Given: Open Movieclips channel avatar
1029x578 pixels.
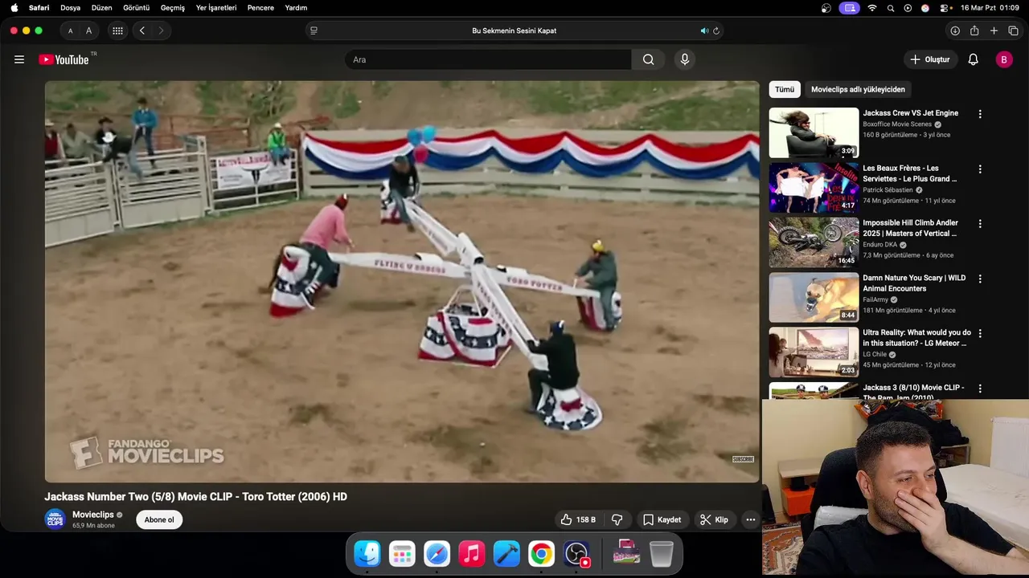Looking at the screenshot, I should [x=55, y=519].
